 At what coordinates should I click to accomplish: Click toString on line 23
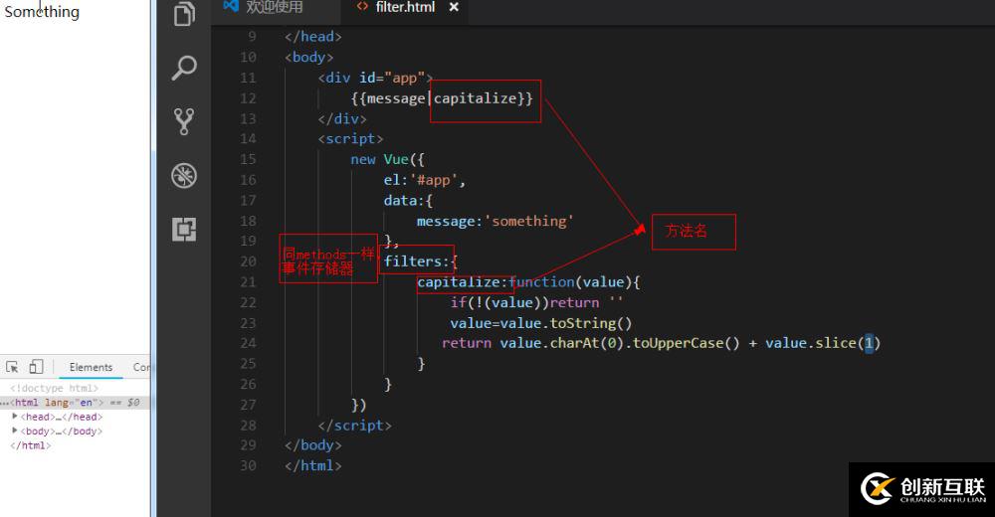pyautogui.click(x=582, y=323)
